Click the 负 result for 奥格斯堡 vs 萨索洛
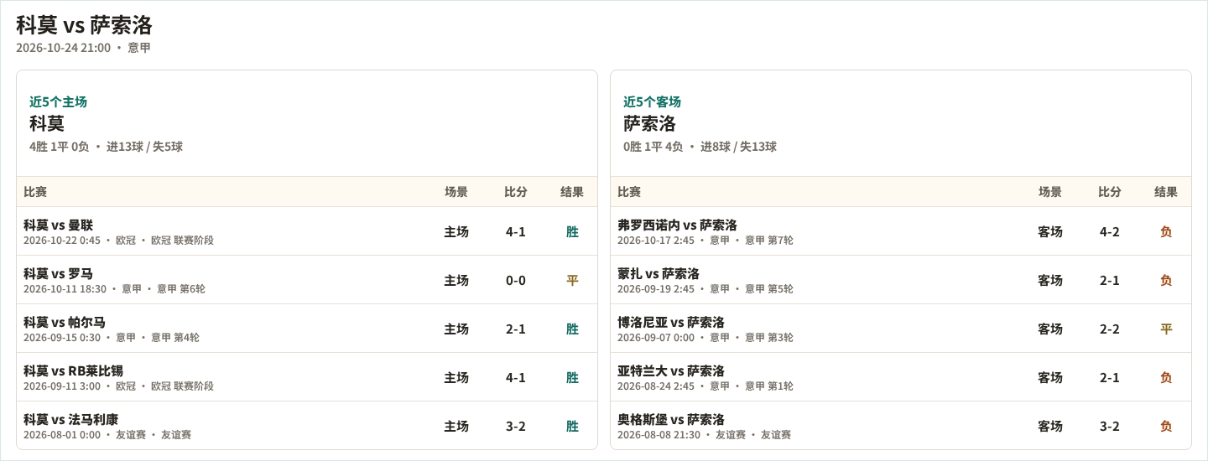 click(1166, 426)
